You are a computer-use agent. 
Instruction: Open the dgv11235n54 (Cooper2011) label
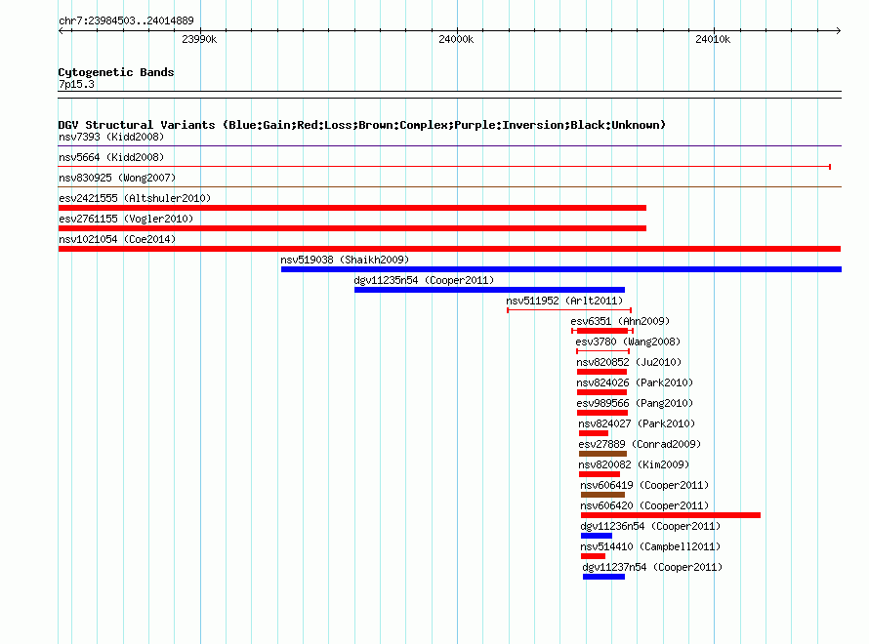pos(424,280)
